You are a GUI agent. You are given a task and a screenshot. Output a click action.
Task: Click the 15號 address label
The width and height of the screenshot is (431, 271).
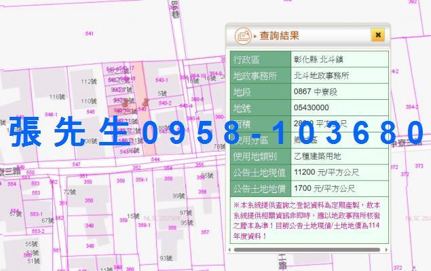click(x=133, y=216)
